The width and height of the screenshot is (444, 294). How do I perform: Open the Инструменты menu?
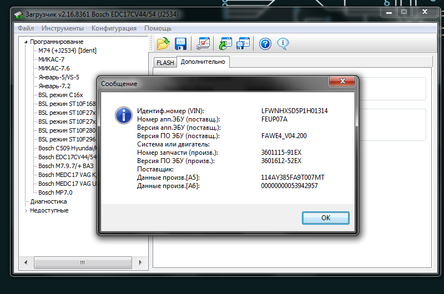click(x=62, y=28)
